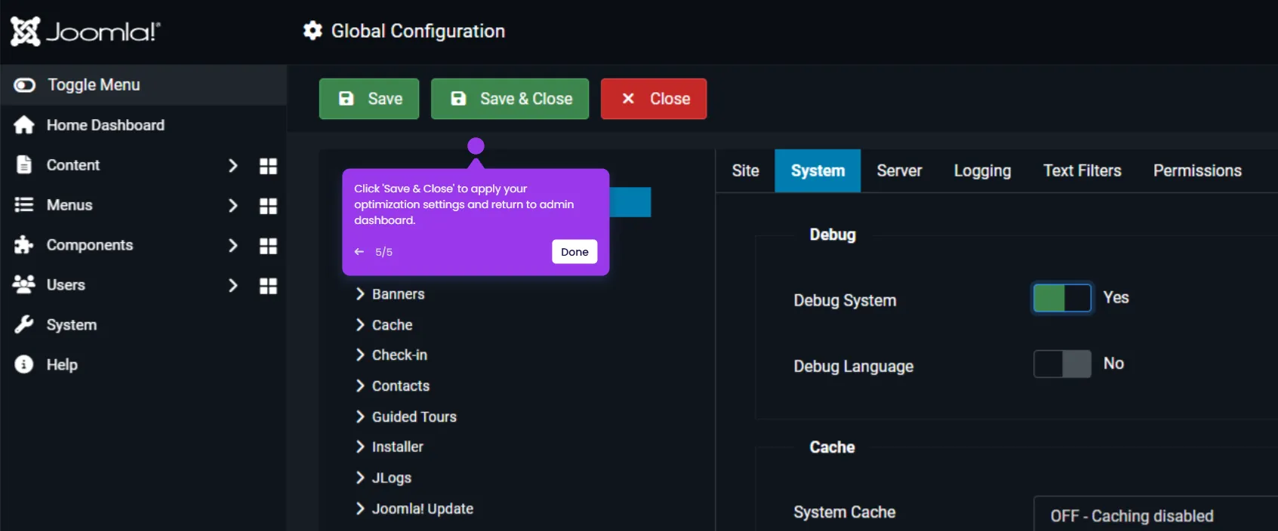Click the '5/5' tour step counter
This screenshot has height=531, width=1278.
point(383,252)
